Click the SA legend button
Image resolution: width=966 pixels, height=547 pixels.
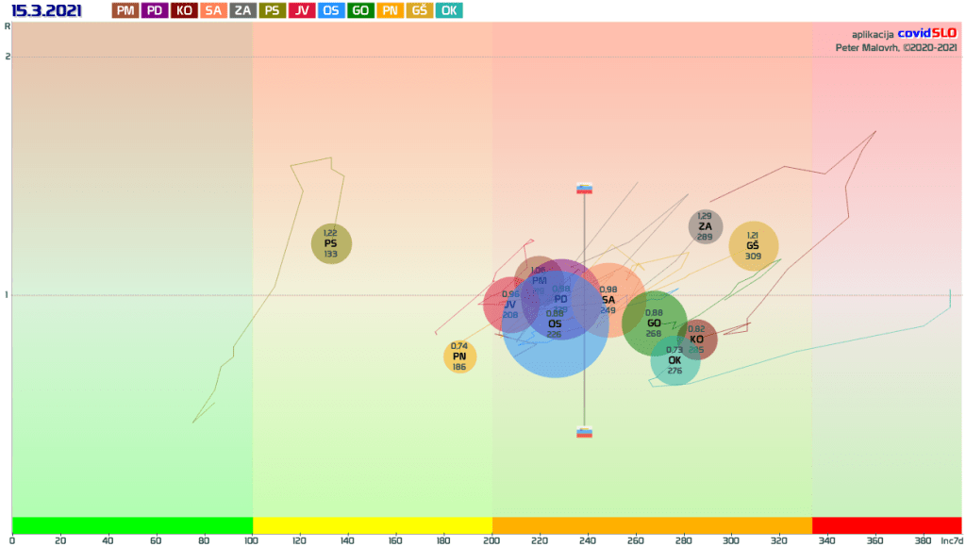[x=213, y=10]
